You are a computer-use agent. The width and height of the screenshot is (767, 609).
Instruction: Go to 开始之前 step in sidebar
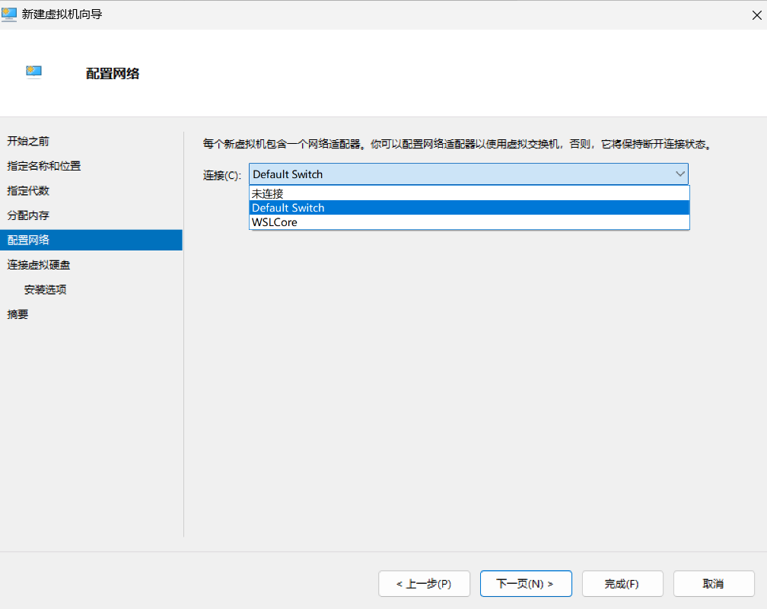pyautogui.click(x=28, y=142)
